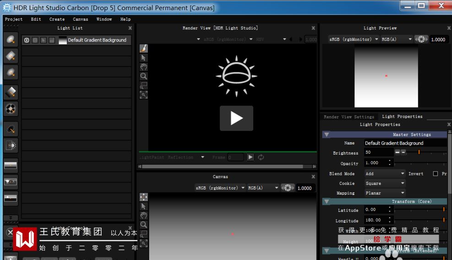This screenshot has width=452, height=260.
Task: Add the sun shade light
Action: pos(11,145)
